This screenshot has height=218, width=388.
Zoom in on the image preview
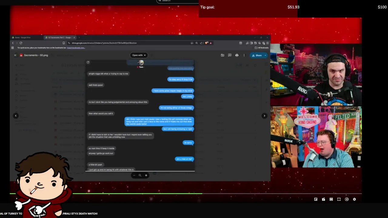coord(146,175)
